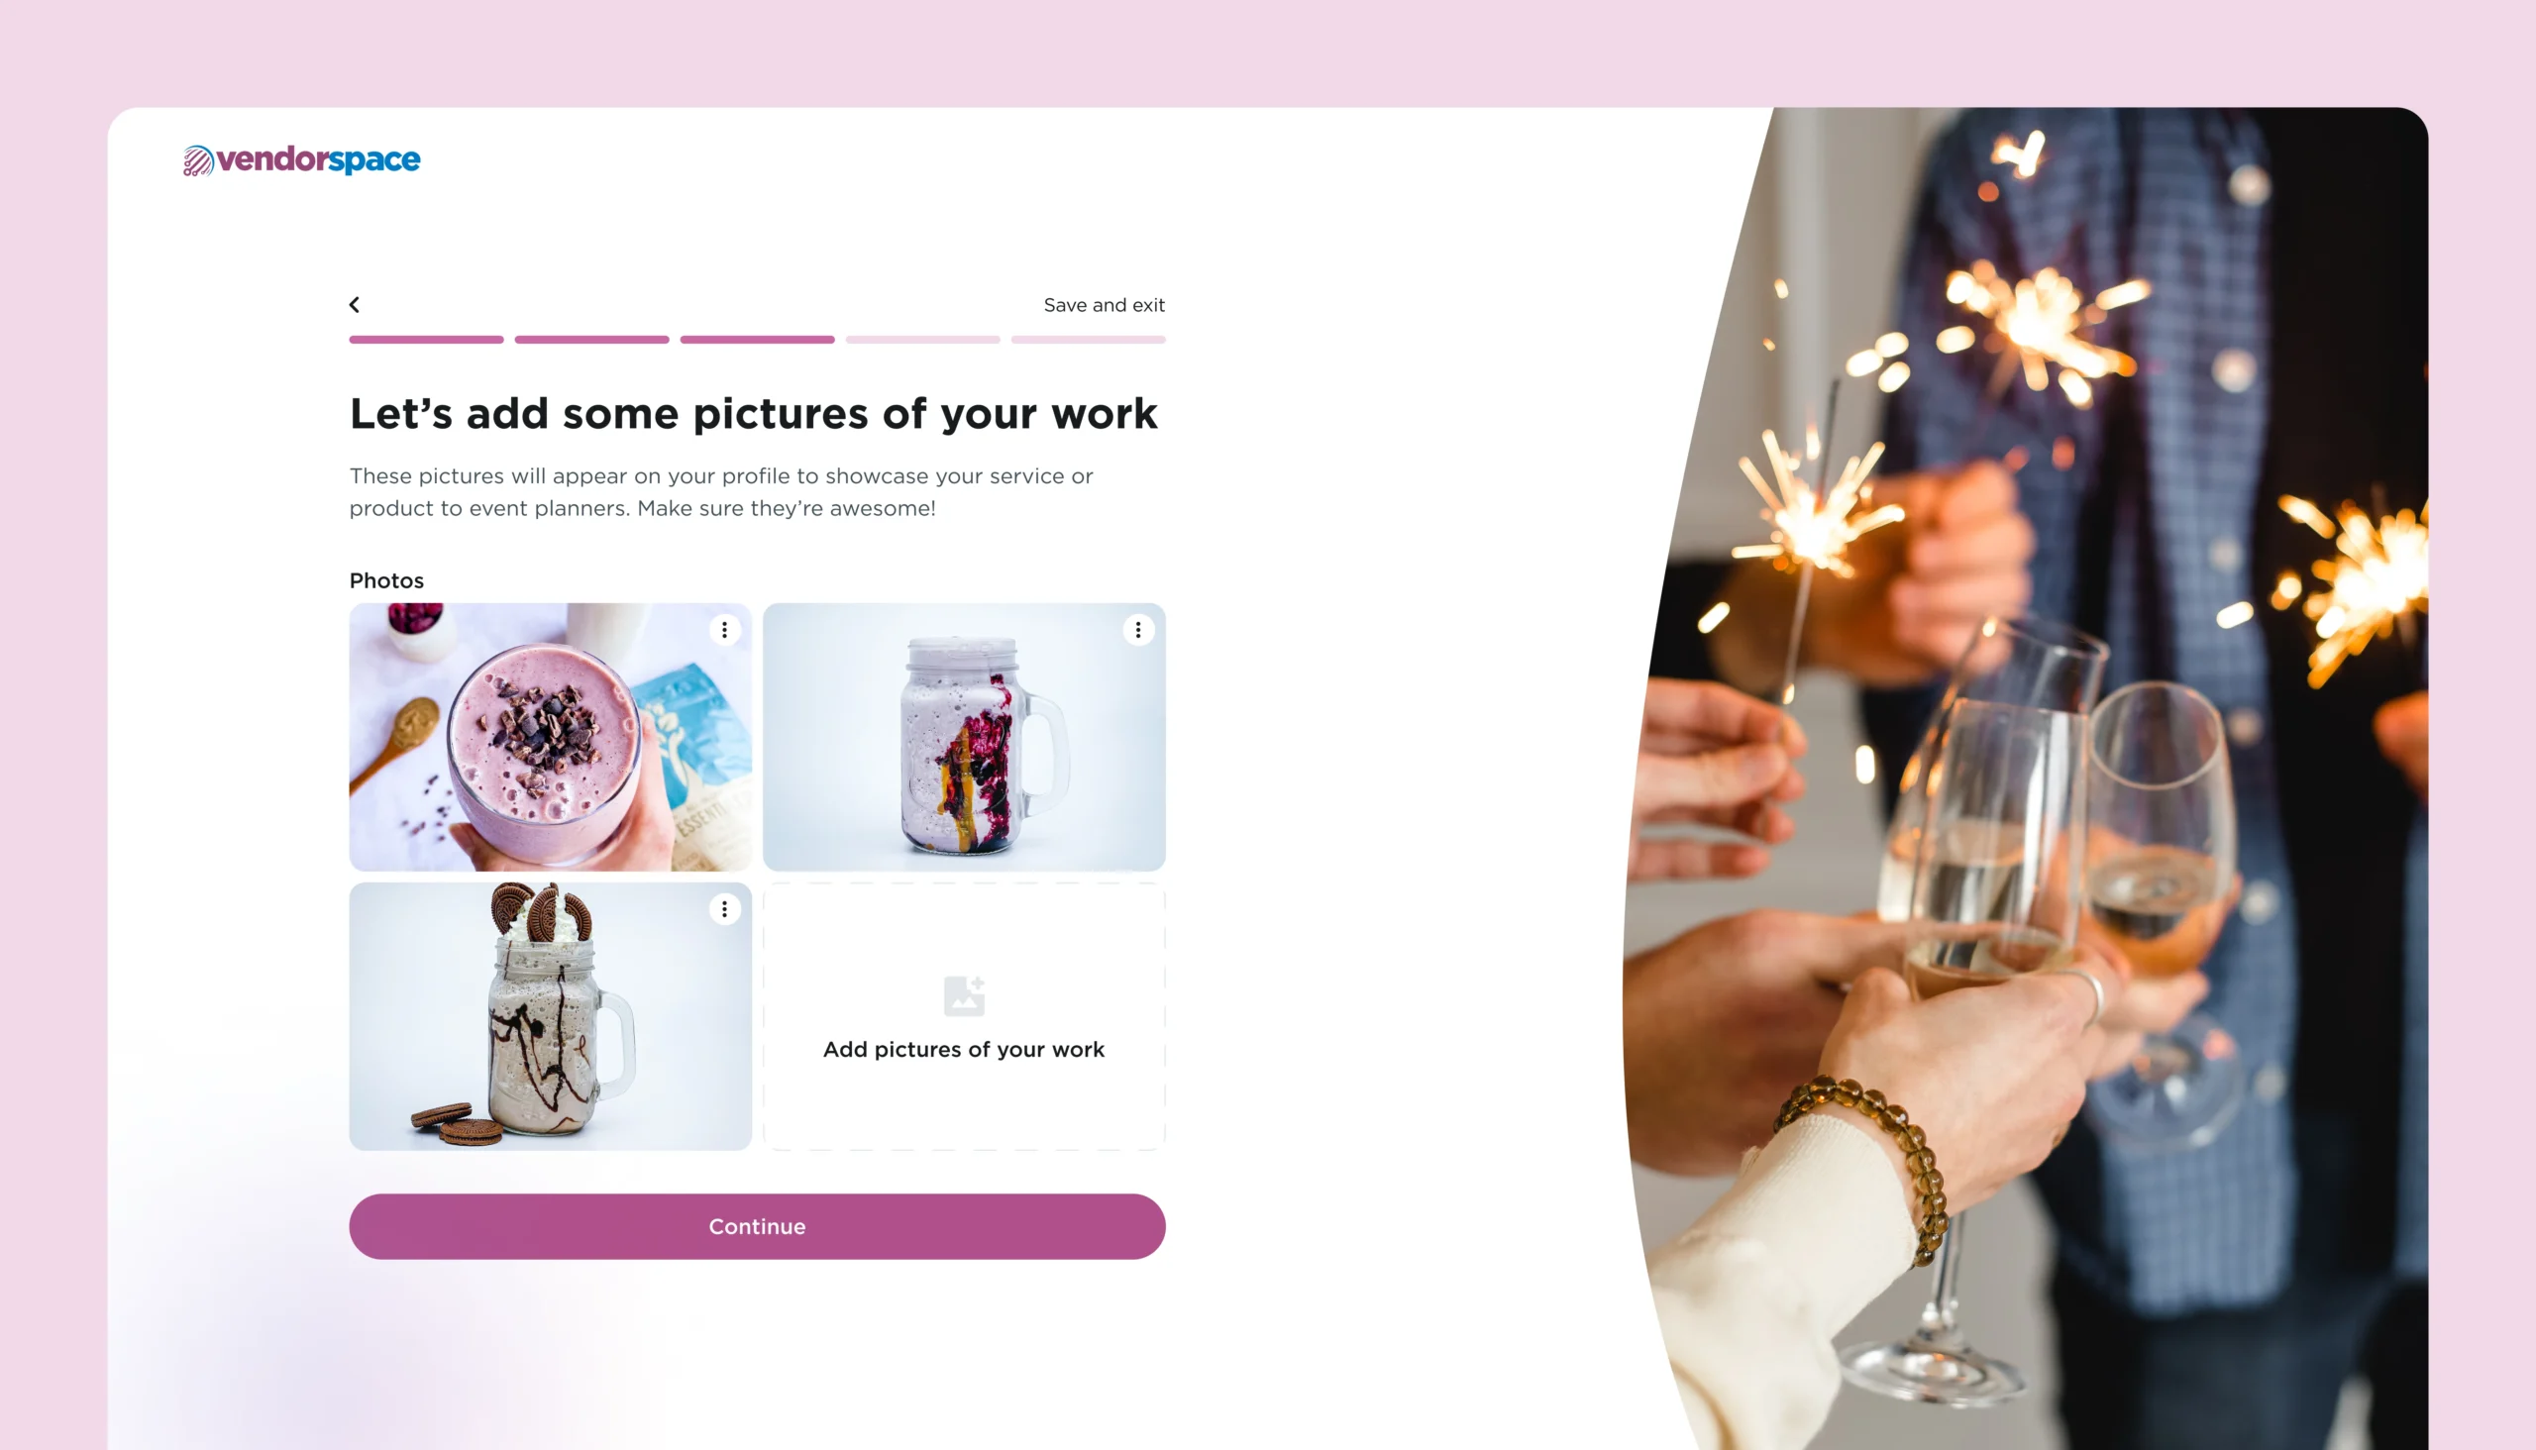
Task: Jump to fifth progress step bar
Action: (x=1088, y=340)
